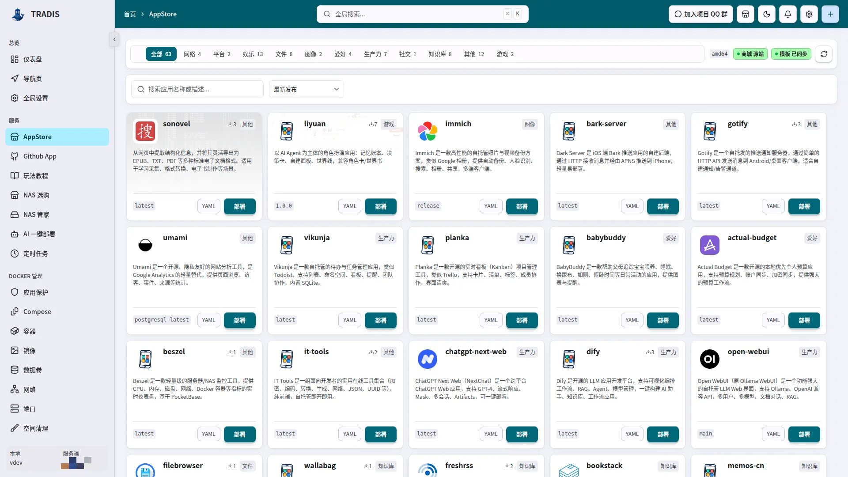This screenshot has height=477, width=848.
Task: Open Compose in sidebar
Action: 57,312
